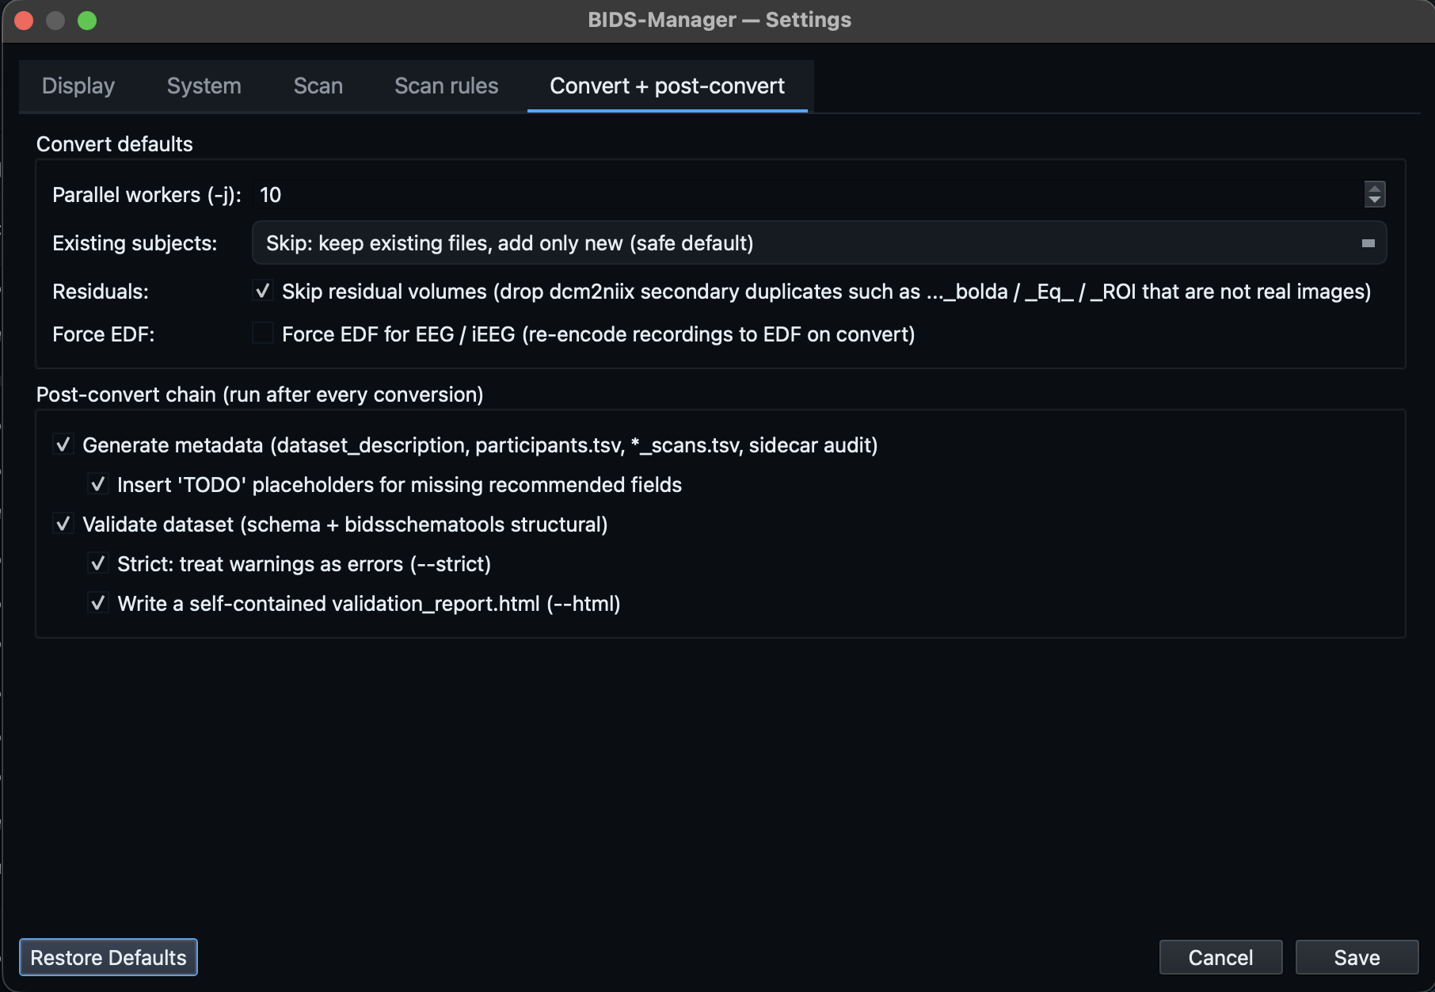This screenshot has width=1435, height=992.
Task: Click the 'Existing subjects:' label
Action: click(135, 243)
